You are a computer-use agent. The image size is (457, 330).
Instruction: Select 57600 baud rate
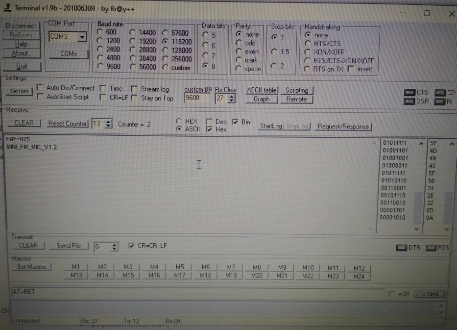(165, 33)
